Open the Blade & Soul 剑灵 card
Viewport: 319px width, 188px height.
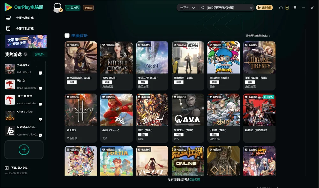tap(152, 118)
